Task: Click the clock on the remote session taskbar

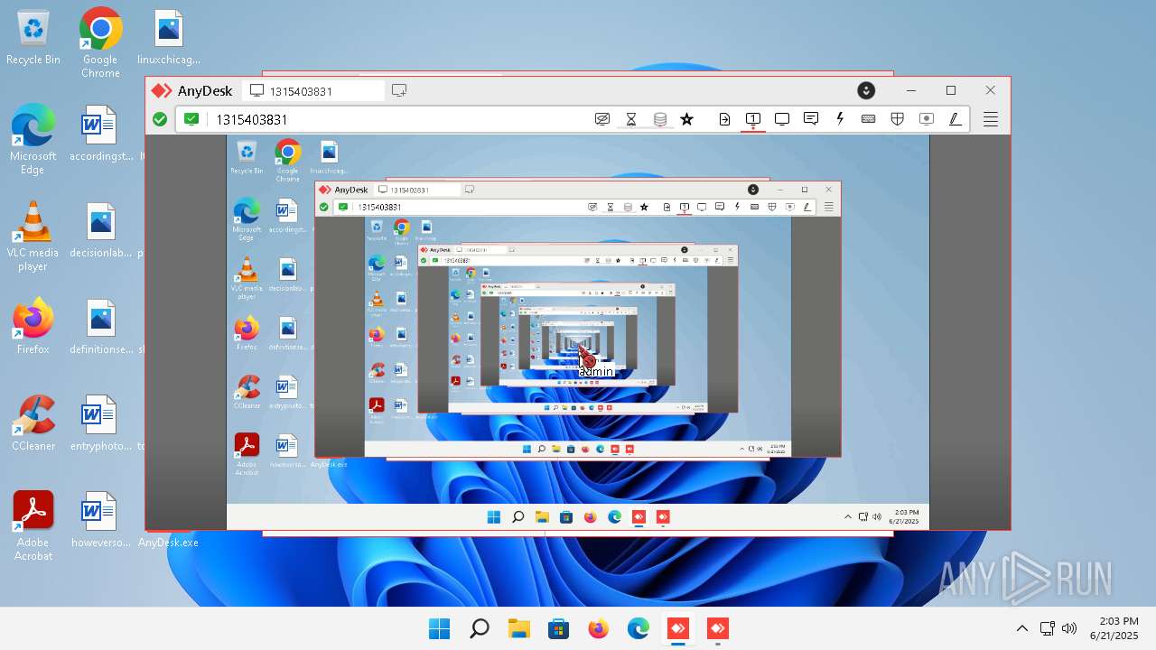Action: (905, 516)
